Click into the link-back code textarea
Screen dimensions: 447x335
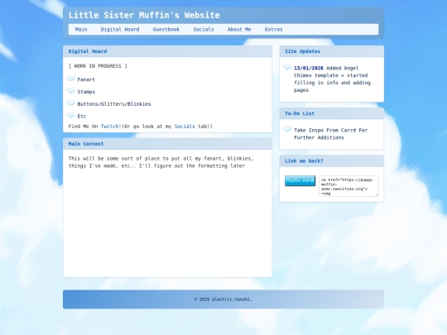pos(348,186)
